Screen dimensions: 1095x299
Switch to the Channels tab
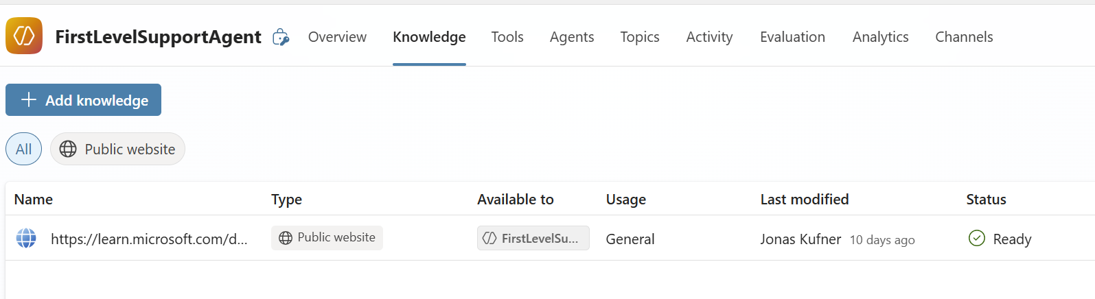pos(964,37)
